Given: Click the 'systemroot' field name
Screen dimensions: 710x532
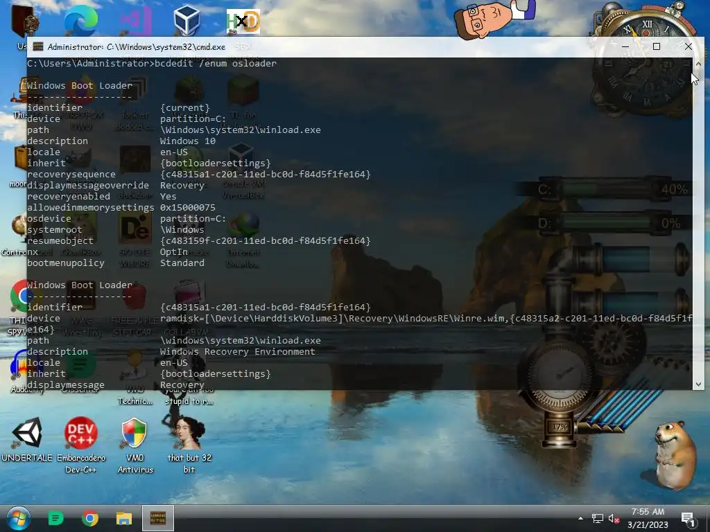Looking at the screenshot, I should [55, 229].
